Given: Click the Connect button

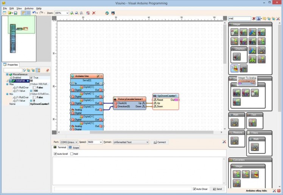Looking at the screenshot, I should pos(160,142).
